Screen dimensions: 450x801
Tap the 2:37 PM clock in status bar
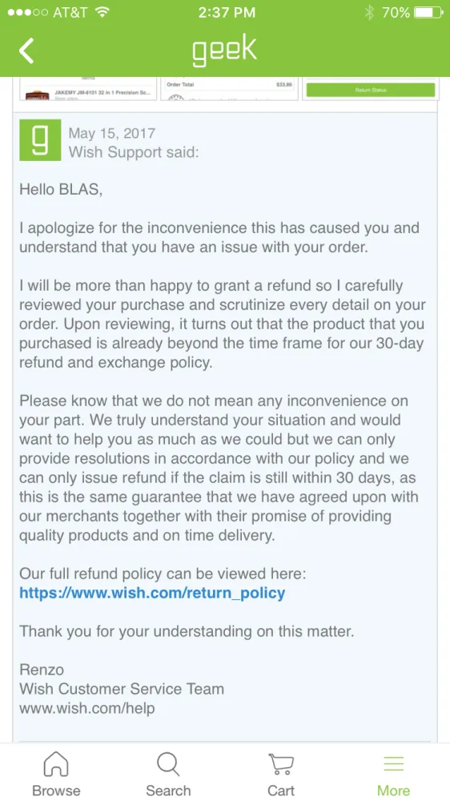(227, 12)
